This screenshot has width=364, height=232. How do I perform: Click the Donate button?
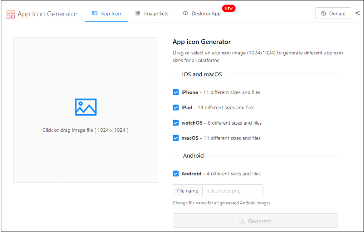(333, 13)
